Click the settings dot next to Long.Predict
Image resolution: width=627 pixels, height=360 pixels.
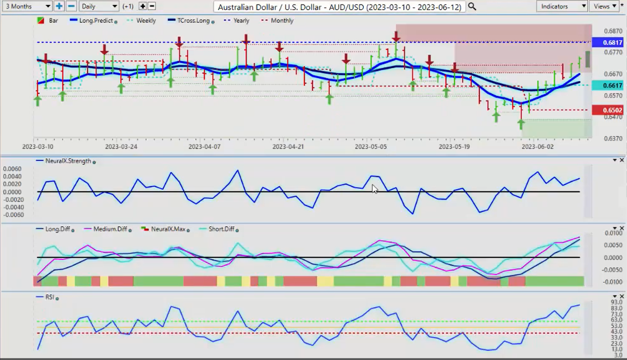pos(116,21)
